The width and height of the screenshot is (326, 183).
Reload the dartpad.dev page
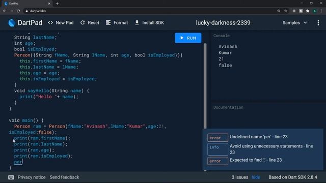(x=18, y=11)
